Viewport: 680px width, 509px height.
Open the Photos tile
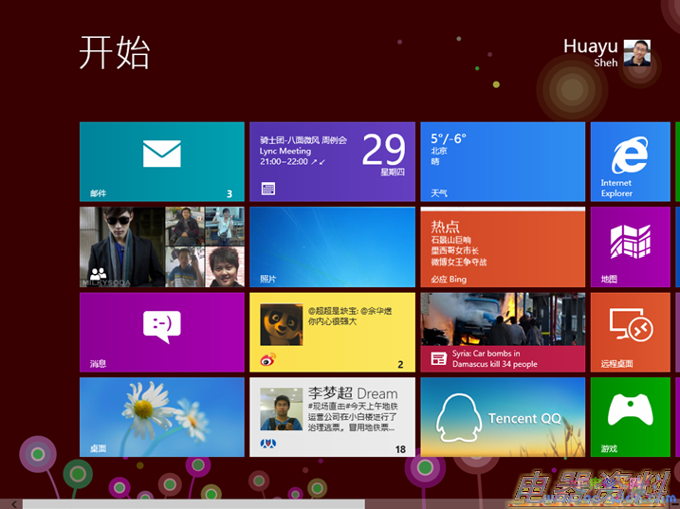click(x=332, y=246)
